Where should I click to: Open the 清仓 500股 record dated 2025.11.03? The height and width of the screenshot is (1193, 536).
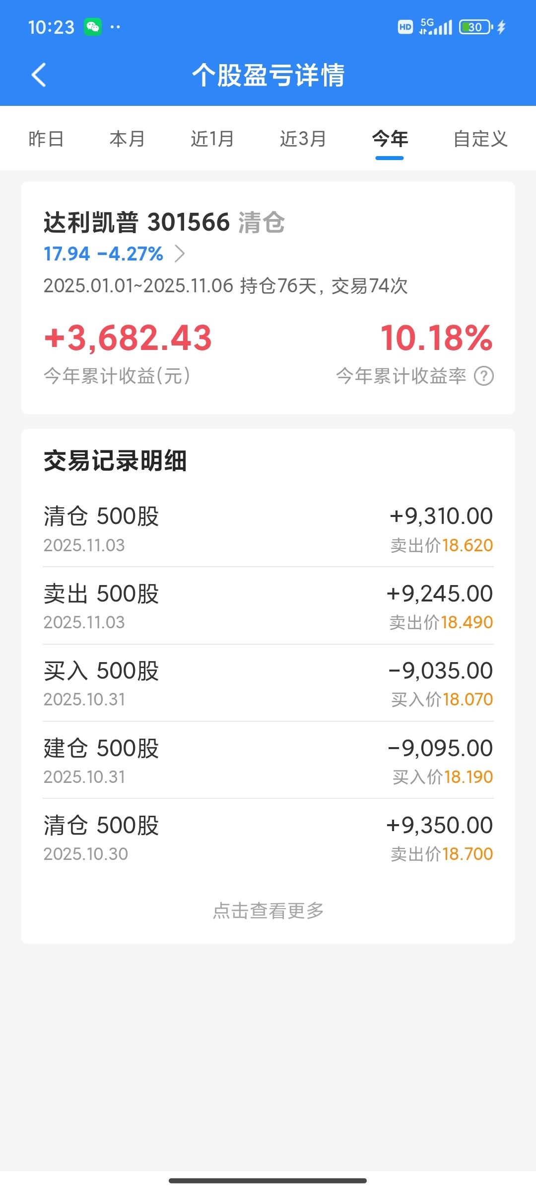point(268,529)
